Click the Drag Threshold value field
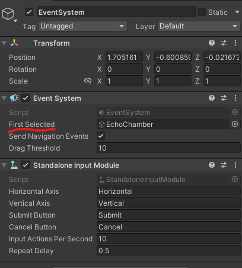This screenshot has width=242, height=268. pyautogui.click(x=168, y=148)
